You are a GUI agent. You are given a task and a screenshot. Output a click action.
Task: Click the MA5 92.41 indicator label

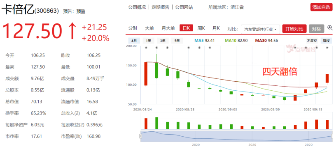[204, 40]
